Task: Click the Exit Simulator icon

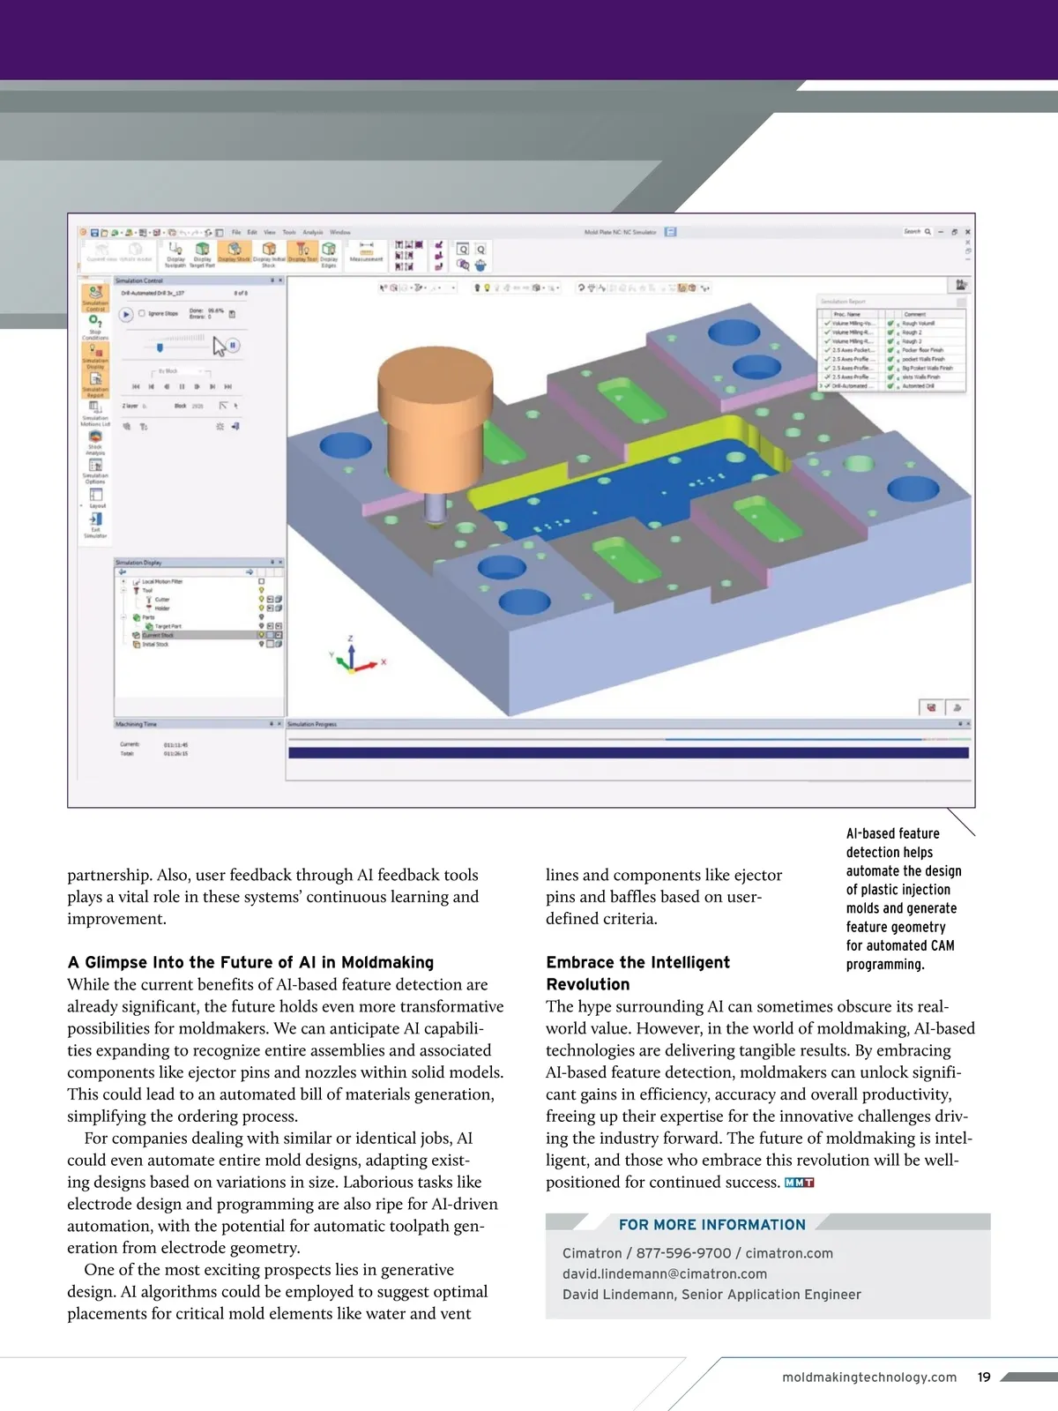Action: 95,524
